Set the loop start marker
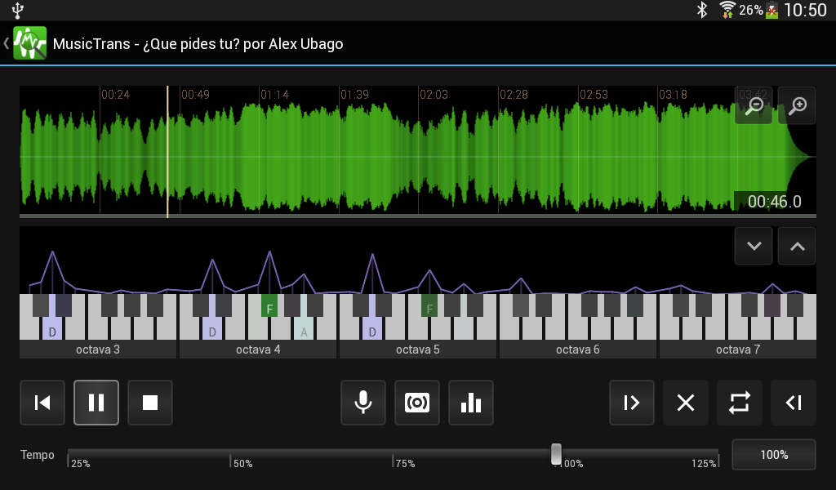The width and height of the screenshot is (836, 490). tap(632, 403)
